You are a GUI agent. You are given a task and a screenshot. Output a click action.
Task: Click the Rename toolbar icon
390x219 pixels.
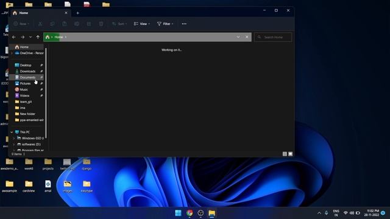77,24
